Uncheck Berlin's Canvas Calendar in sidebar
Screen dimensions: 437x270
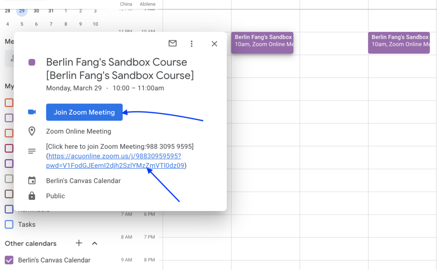pos(9,260)
